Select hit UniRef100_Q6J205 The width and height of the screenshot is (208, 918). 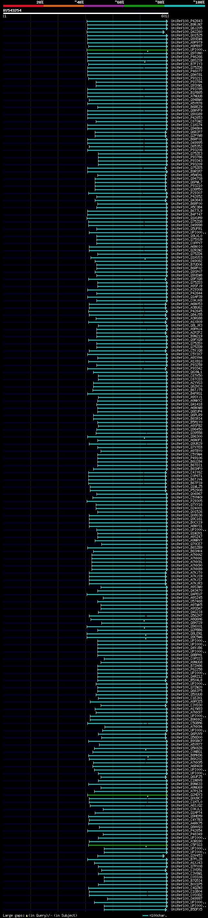[186, 28]
